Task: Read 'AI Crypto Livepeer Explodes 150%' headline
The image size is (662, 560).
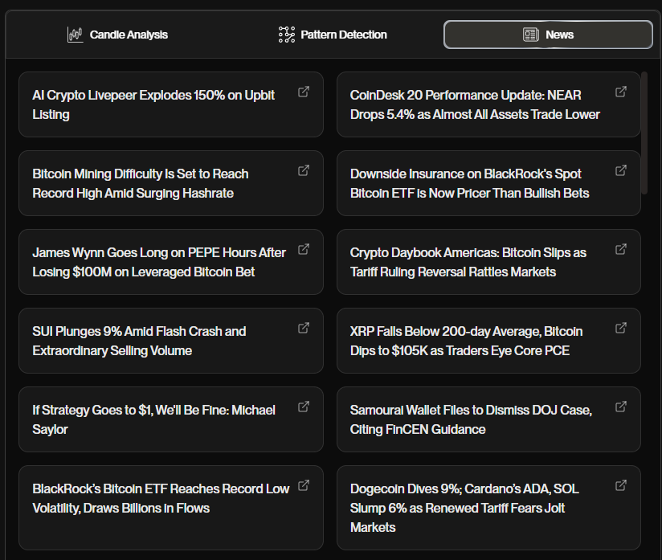Action: [153, 104]
